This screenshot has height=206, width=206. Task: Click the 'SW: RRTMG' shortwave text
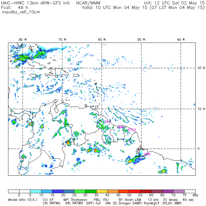[x=74, y=203]
